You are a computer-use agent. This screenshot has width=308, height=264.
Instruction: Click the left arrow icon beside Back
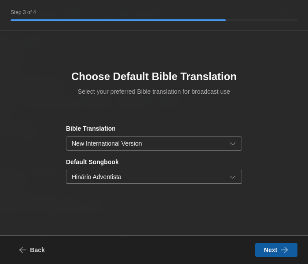point(22,250)
